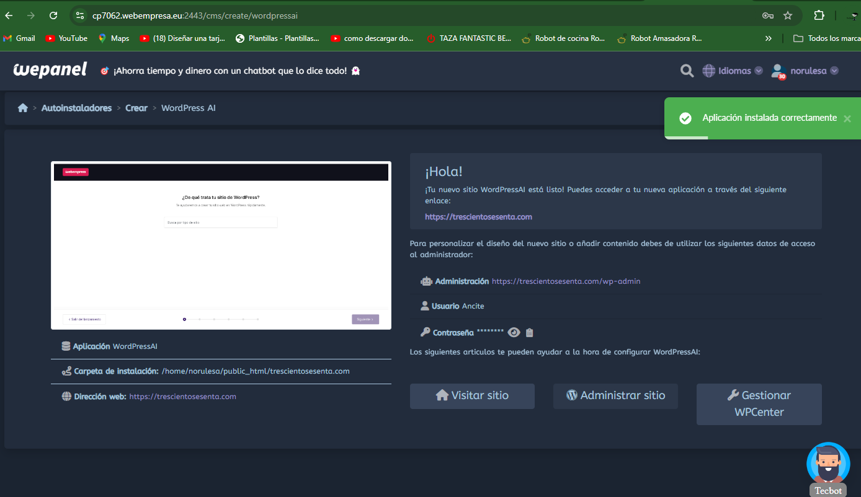Click the Administrar sitio button
The height and width of the screenshot is (497, 861).
(x=615, y=396)
